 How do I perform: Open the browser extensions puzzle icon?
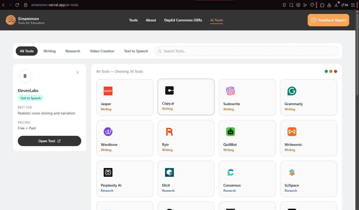coord(322,5)
